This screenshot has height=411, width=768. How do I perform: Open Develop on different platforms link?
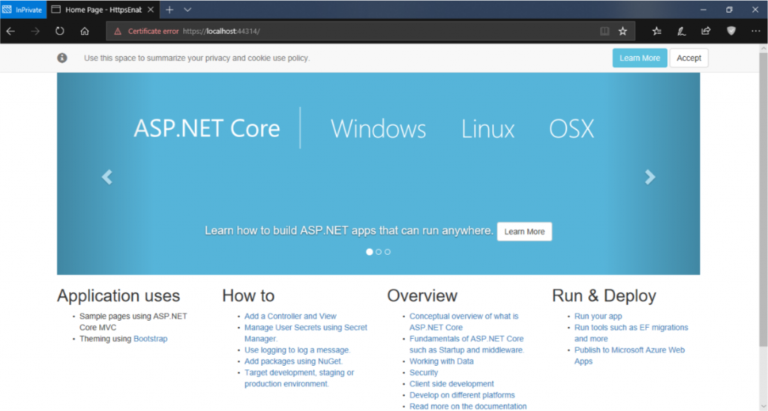click(x=462, y=394)
